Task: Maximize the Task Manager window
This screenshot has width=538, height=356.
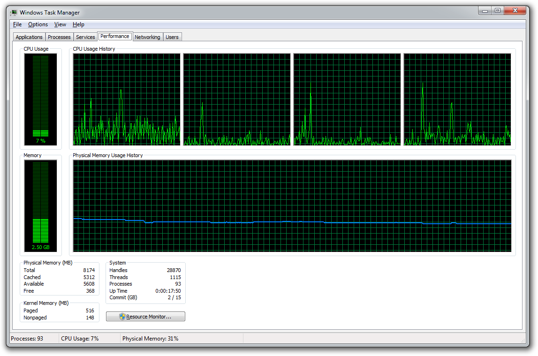Action: [498, 11]
